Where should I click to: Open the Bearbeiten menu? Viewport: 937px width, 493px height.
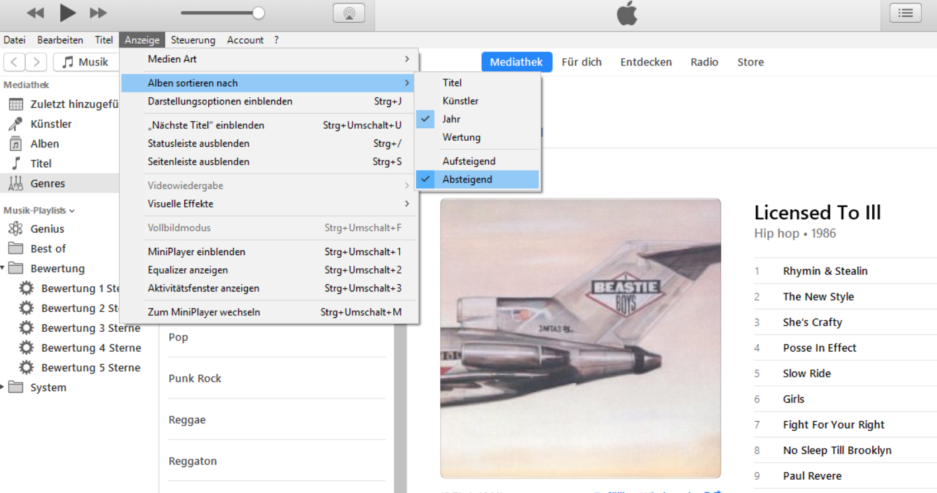[60, 40]
